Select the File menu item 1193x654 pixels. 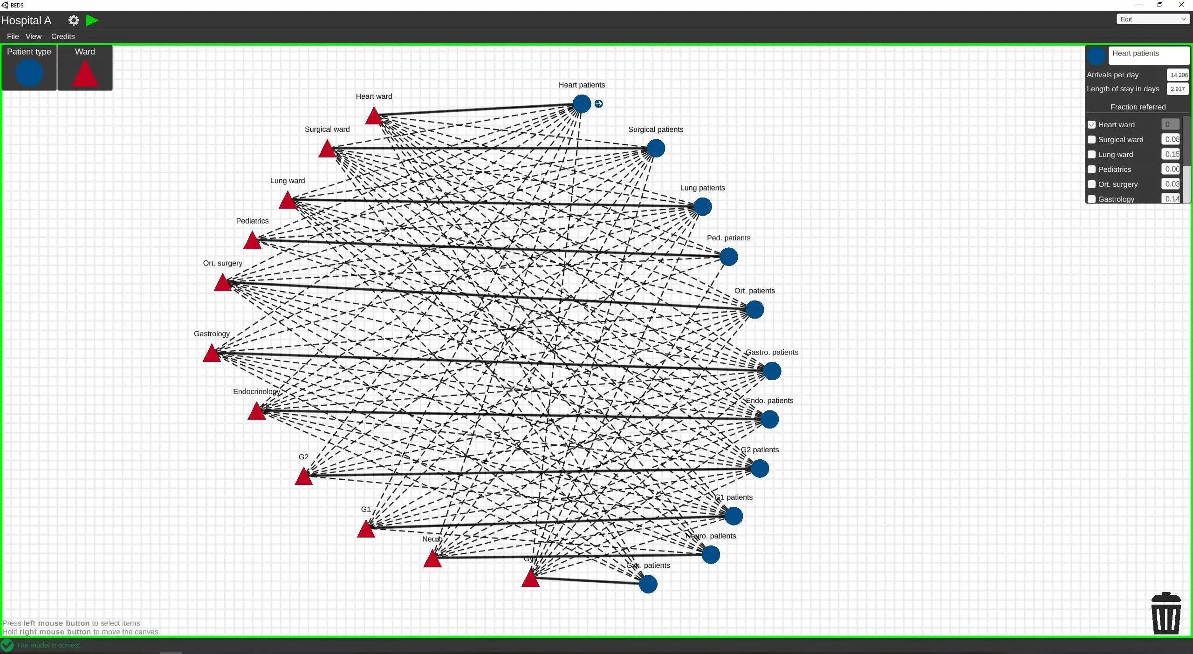point(12,36)
